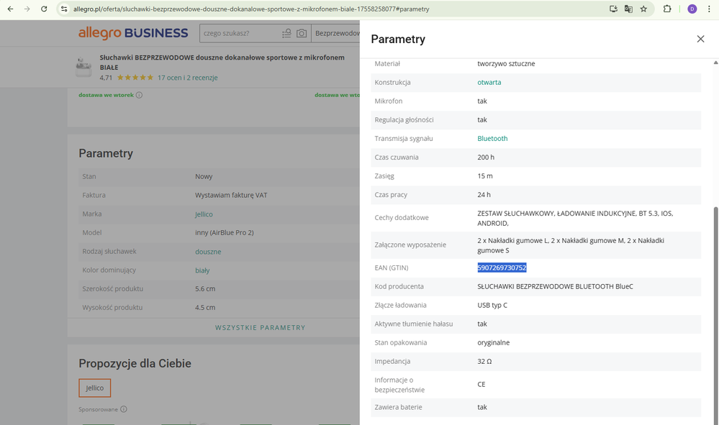The height and width of the screenshot is (425, 719).
Task: Select the Jellico tab under Propozycje
Action: click(94, 388)
